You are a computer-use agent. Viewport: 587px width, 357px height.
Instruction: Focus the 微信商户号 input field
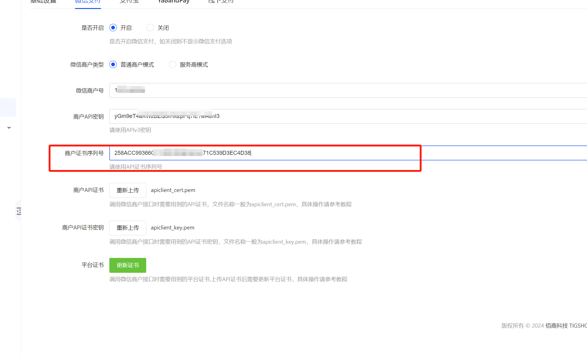[348, 90]
